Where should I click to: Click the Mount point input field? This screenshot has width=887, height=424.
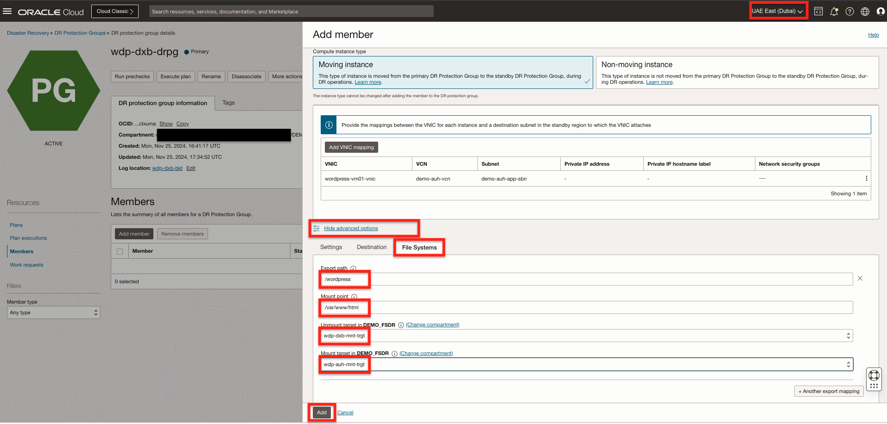click(586, 307)
